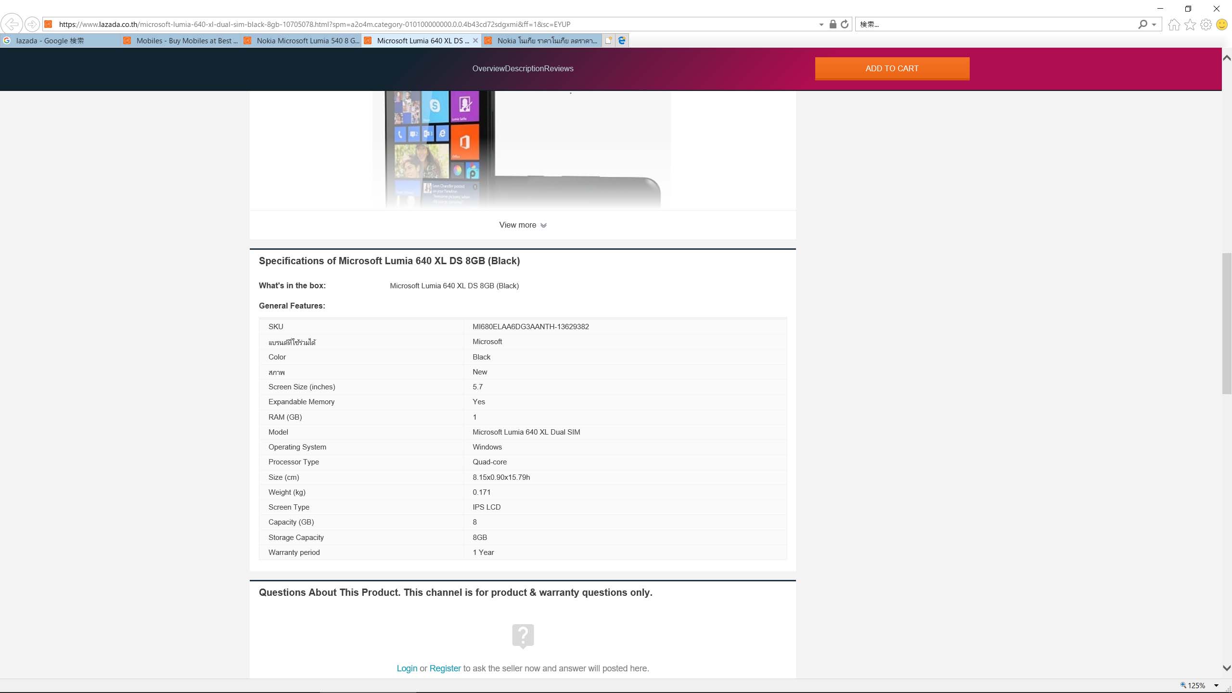Click the question mark speech bubble icon
The height and width of the screenshot is (693, 1232).
523,636
